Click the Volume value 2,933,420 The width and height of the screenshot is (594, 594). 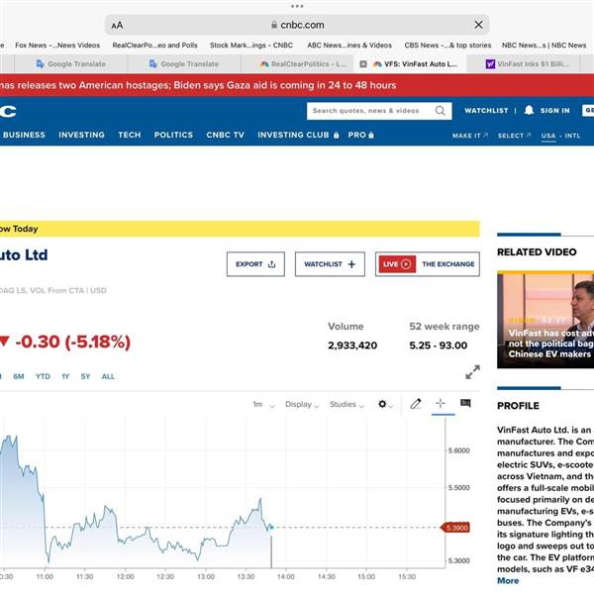352,346
